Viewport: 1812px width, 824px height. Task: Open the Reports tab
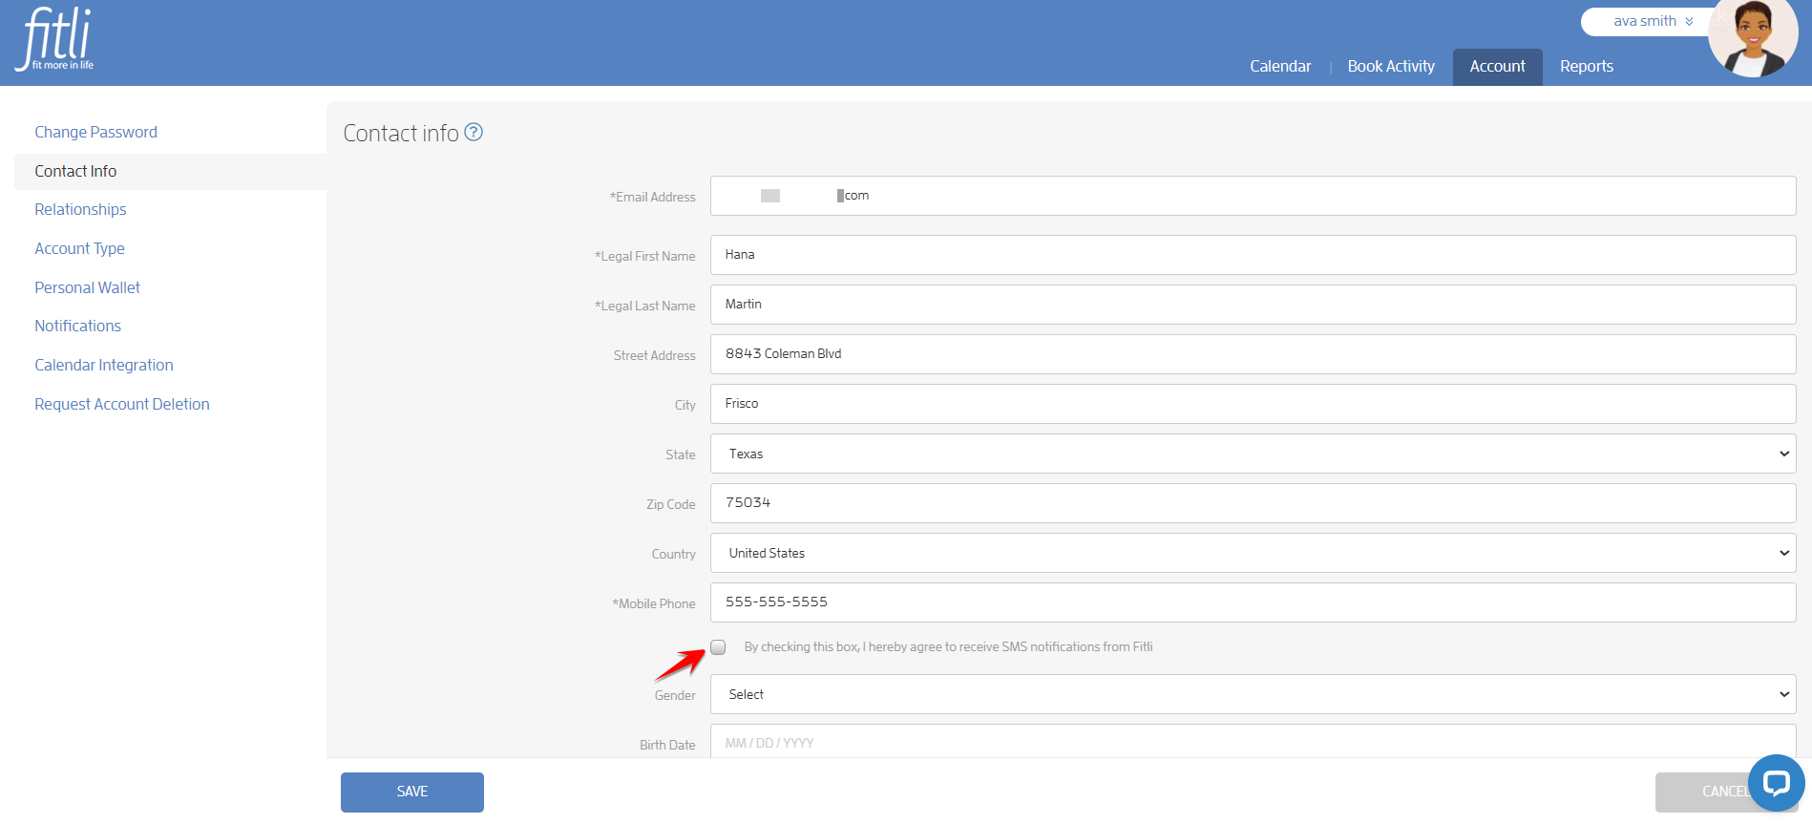pyautogui.click(x=1587, y=66)
